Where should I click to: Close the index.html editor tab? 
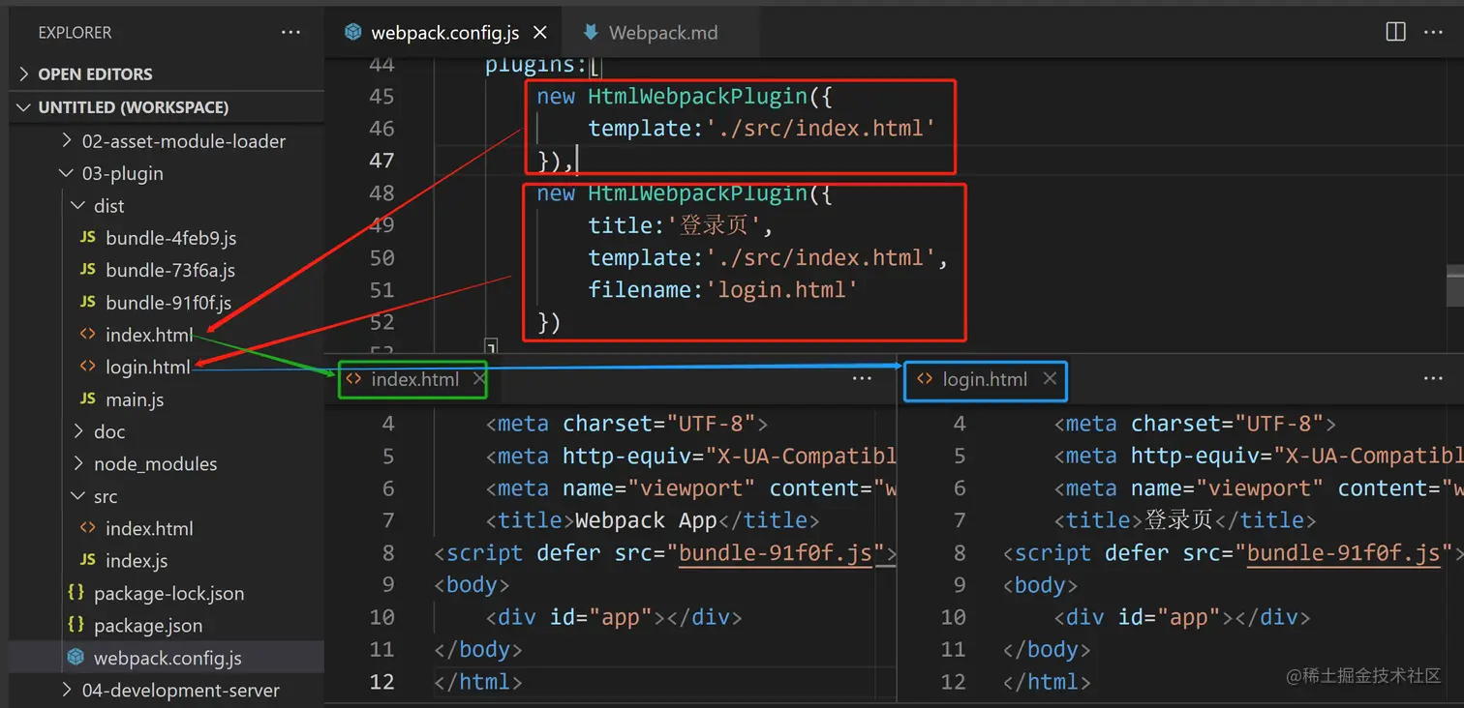[478, 379]
